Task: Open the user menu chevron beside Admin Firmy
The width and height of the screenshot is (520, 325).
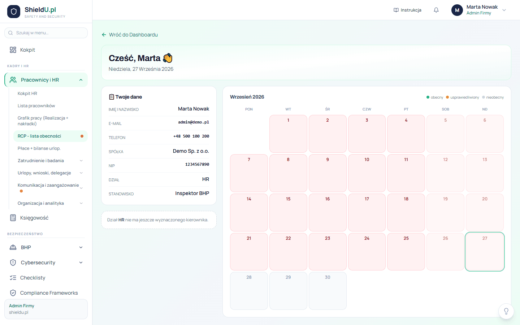Action: coord(504,10)
